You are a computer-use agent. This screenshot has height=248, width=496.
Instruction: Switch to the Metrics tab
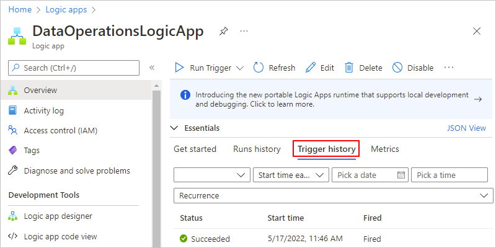pyautogui.click(x=385, y=149)
